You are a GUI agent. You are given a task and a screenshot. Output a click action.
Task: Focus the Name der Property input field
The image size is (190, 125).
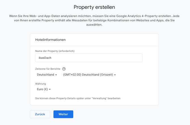click(x=89, y=58)
